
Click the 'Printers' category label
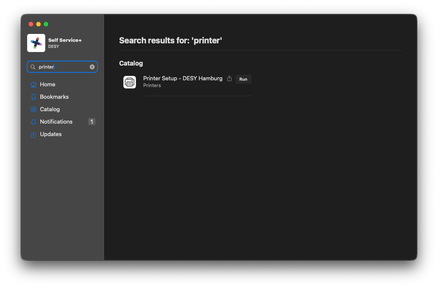(152, 86)
